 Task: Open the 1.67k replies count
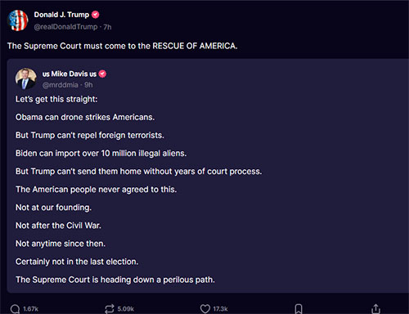[30, 309]
